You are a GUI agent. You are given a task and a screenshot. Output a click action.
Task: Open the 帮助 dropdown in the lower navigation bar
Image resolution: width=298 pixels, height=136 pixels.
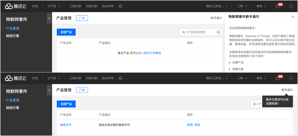(x=261, y=78)
